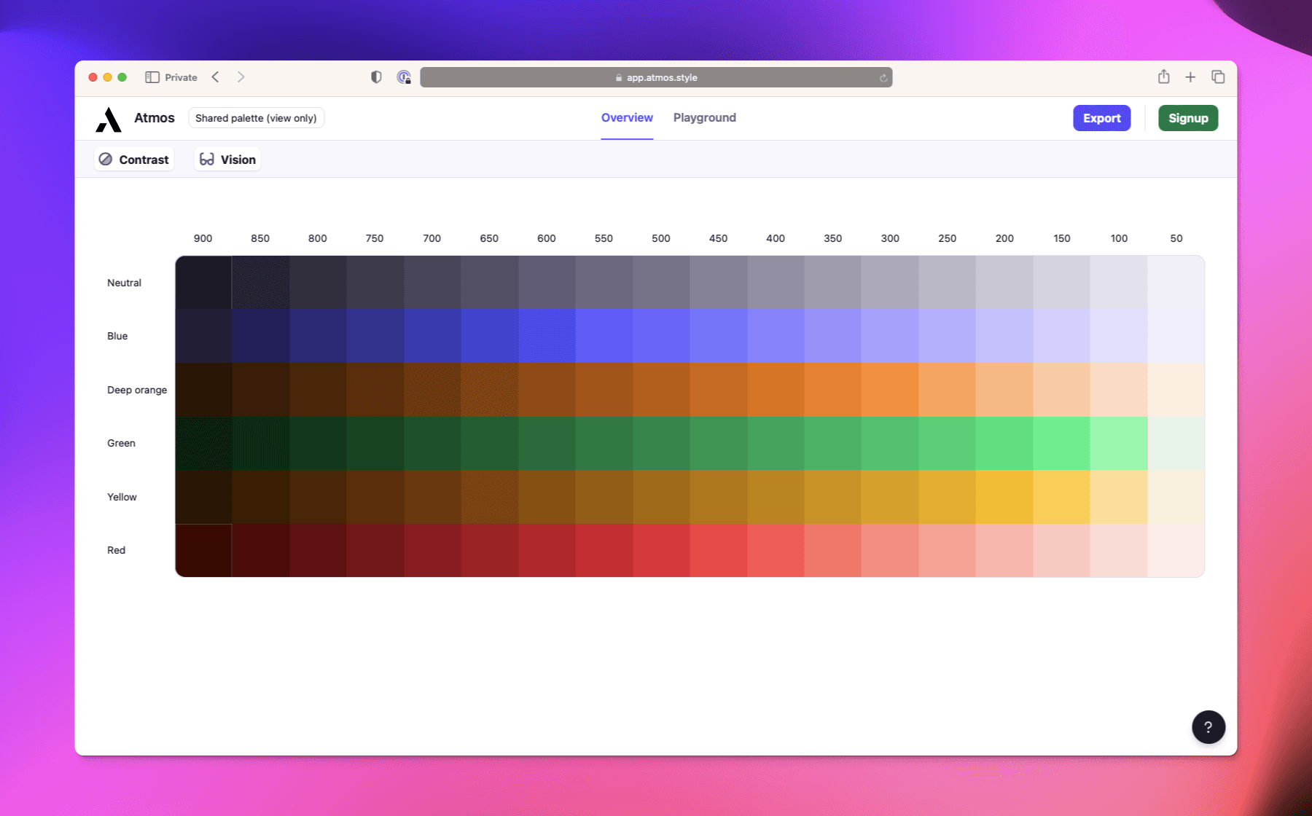1312x816 pixels.
Task: Click the tab overview icon
Action: [x=1217, y=76]
